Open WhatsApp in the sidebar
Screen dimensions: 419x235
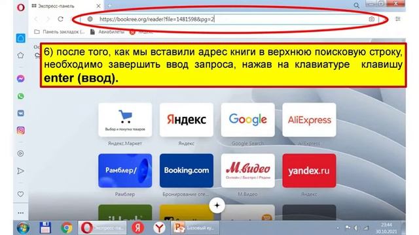tap(20, 96)
